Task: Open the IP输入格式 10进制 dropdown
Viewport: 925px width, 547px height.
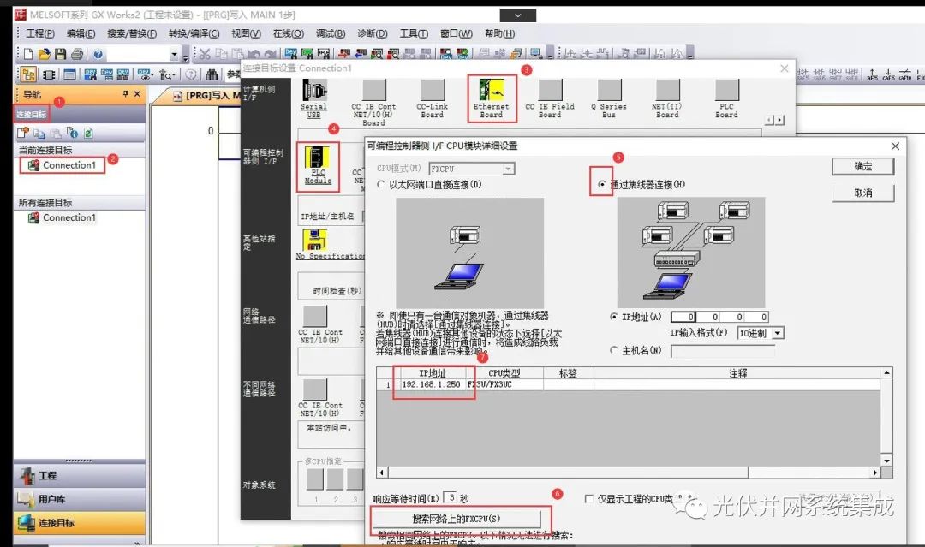Action: [779, 332]
